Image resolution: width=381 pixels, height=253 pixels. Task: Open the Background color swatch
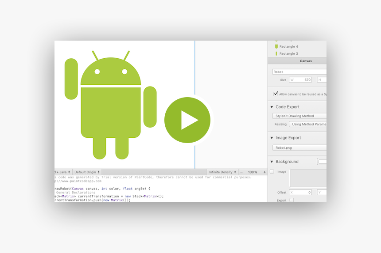(322, 162)
